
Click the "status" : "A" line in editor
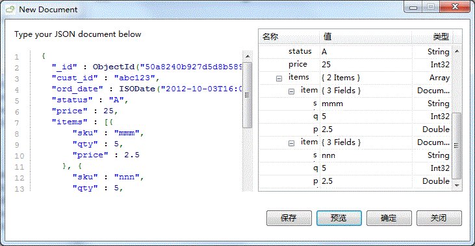click(x=90, y=100)
